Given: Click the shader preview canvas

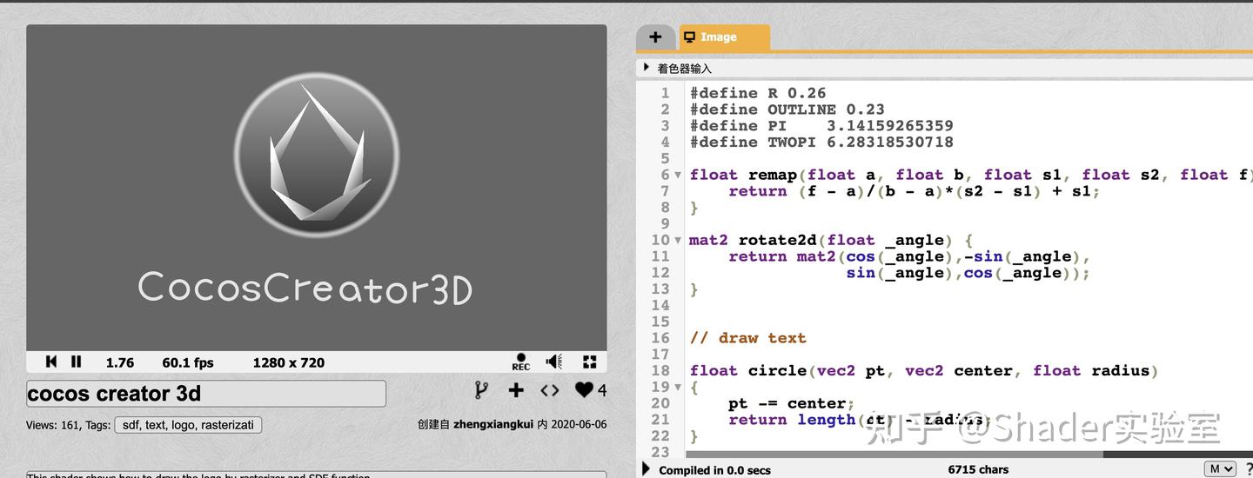Looking at the screenshot, I should 317,188.
